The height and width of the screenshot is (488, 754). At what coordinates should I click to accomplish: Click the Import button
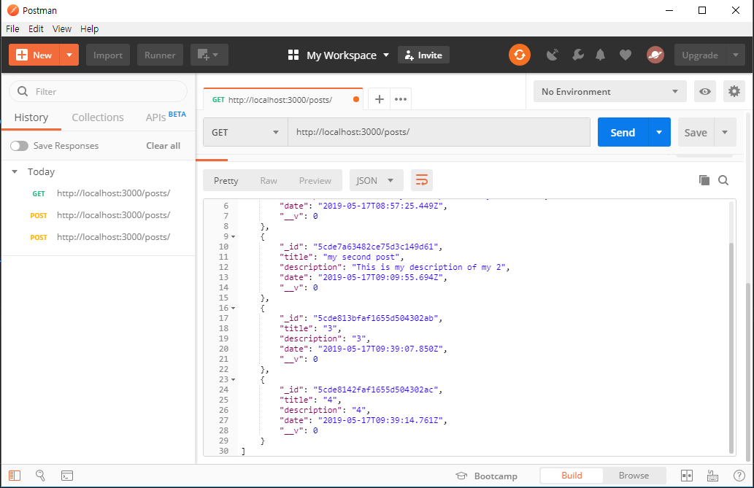(108, 55)
